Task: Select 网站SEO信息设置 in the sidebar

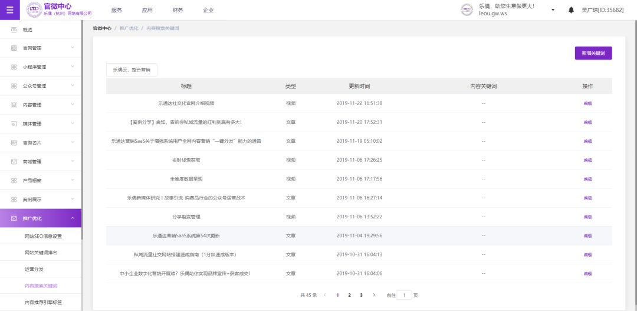Action: (43, 237)
